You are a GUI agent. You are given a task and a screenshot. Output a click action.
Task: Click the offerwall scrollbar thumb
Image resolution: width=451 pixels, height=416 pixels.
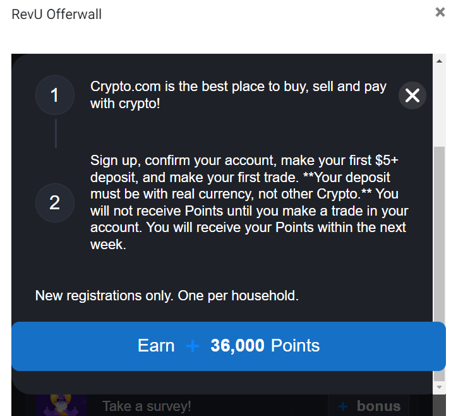tap(439, 253)
